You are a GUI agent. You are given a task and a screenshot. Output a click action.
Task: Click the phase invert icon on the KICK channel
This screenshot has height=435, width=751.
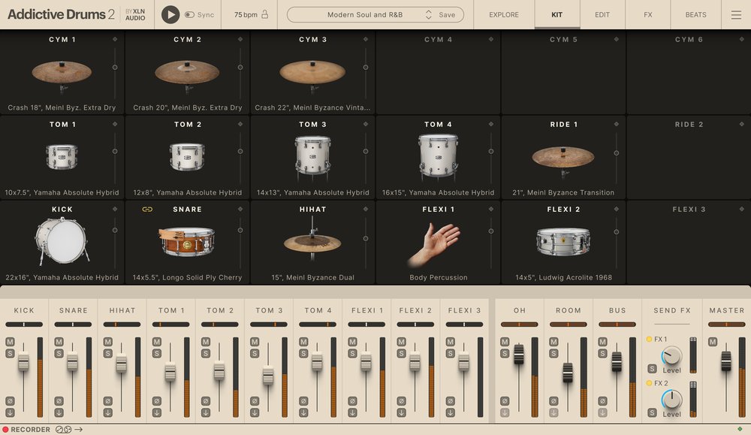10,400
